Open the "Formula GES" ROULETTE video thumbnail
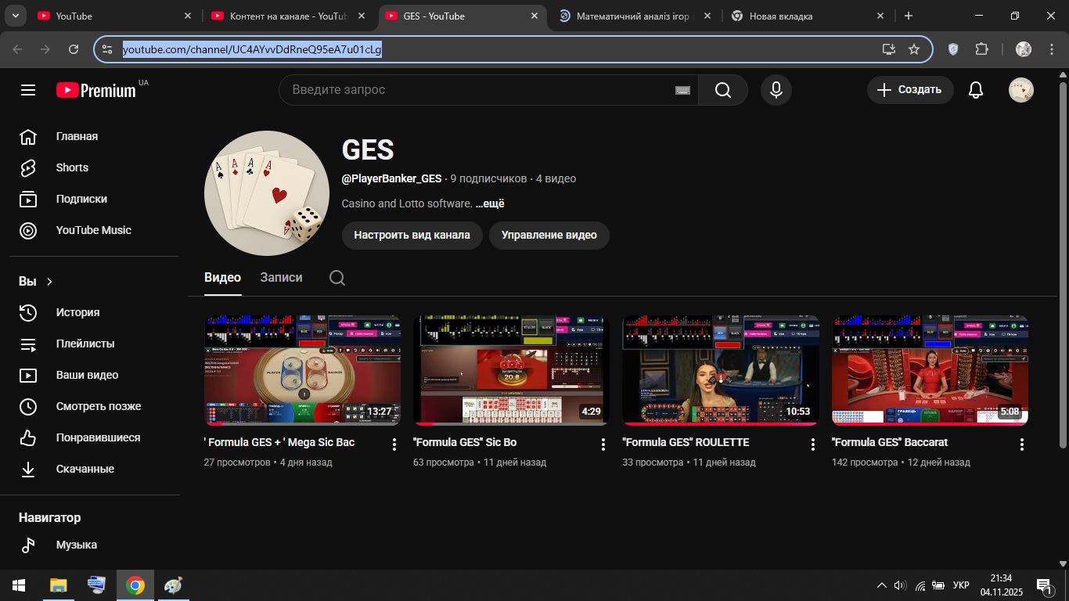Viewport: 1069px width, 601px height. point(720,370)
